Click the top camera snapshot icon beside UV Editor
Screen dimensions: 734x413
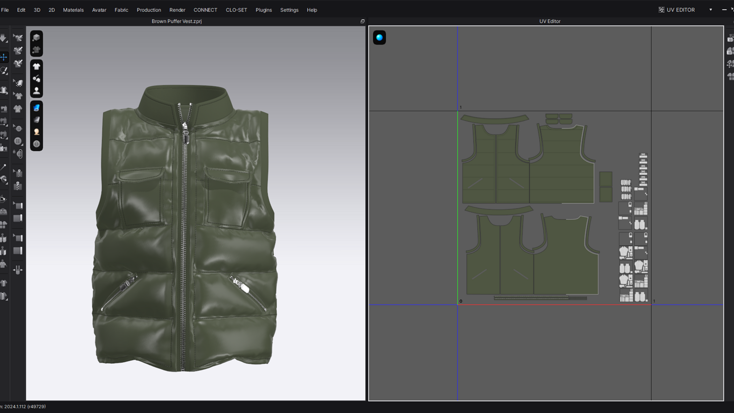click(x=730, y=38)
